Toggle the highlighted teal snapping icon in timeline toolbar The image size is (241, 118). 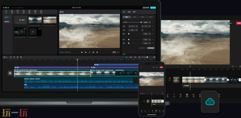pyautogui.click(x=126, y=57)
